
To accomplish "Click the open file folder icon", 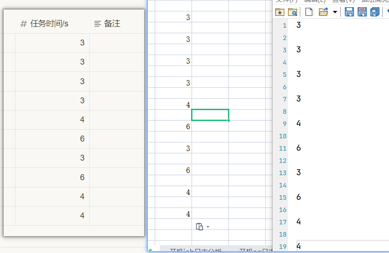I will click(x=323, y=12).
